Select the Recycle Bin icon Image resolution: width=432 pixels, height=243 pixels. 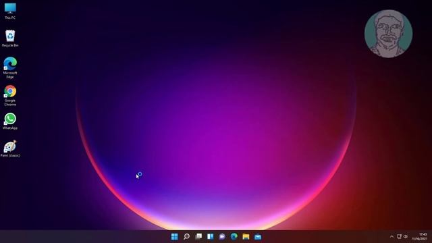pyautogui.click(x=10, y=38)
